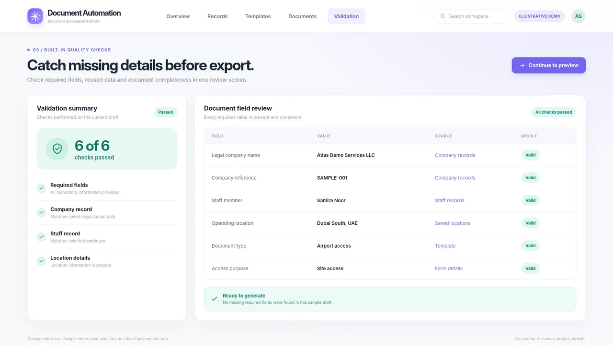Click the Template source link

[445, 246]
